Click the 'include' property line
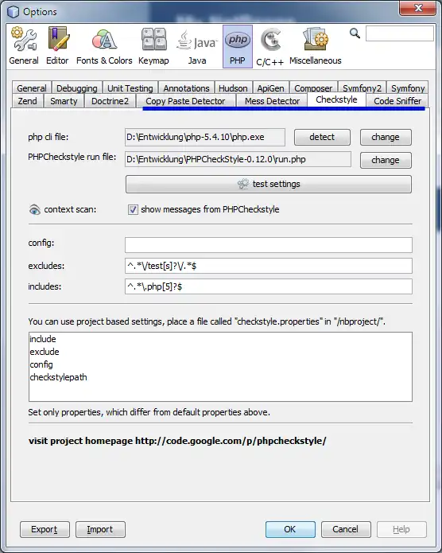 43,339
